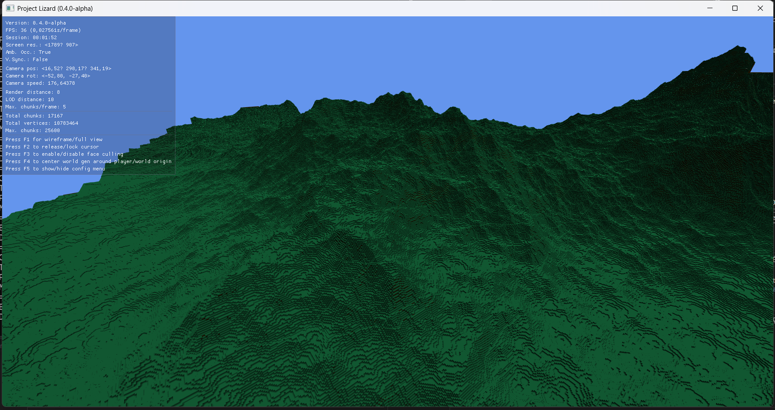775x410 pixels.
Task: Select the Screen res. readout
Action: [42, 45]
